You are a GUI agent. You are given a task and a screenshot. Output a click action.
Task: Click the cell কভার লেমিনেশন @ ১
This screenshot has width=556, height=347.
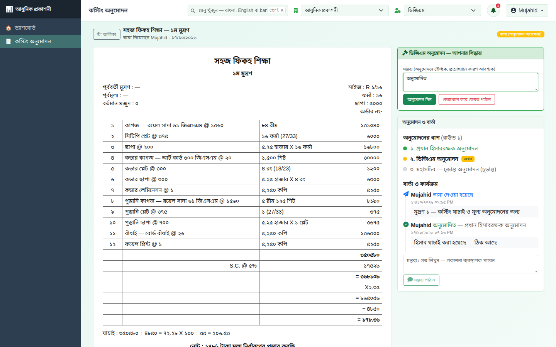191,190
